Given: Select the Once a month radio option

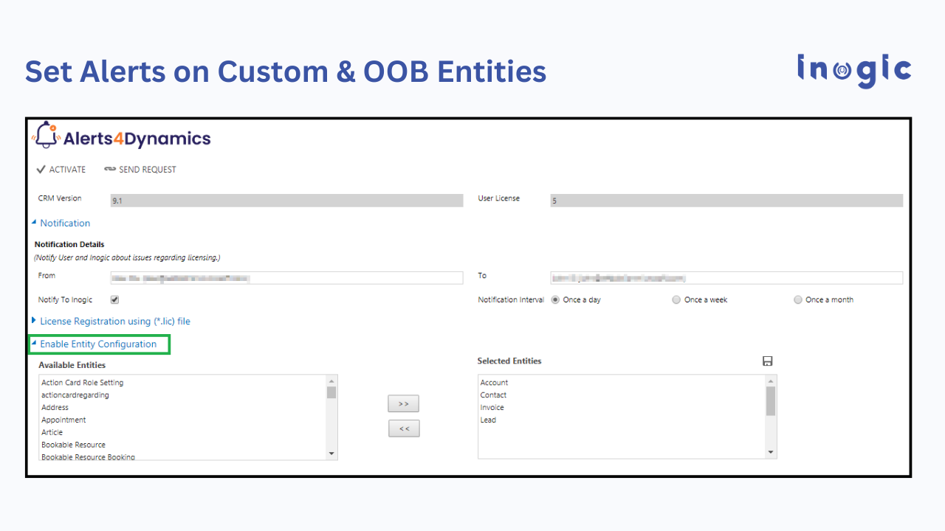Looking at the screenshot, I should pyautogui.click(x=797, y=299).
